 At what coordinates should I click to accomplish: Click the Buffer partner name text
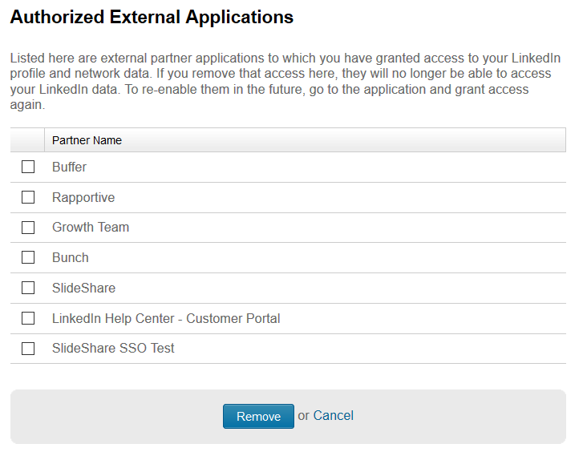[69, 167]
